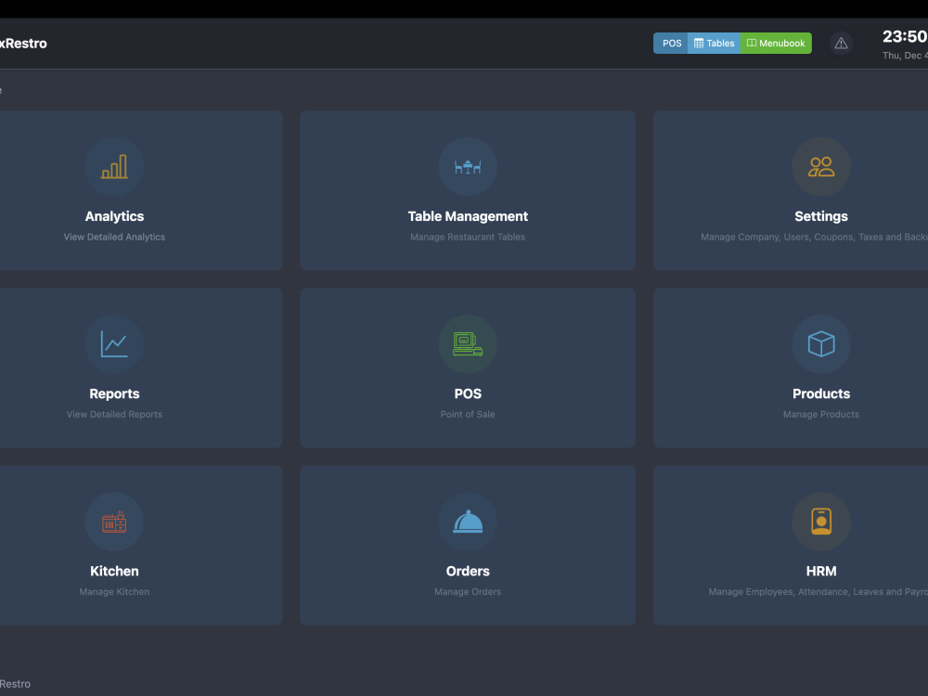Click the Restro footer text
Image resolution: width=928 pixels, height=696 pixels.
coord(16,684)
